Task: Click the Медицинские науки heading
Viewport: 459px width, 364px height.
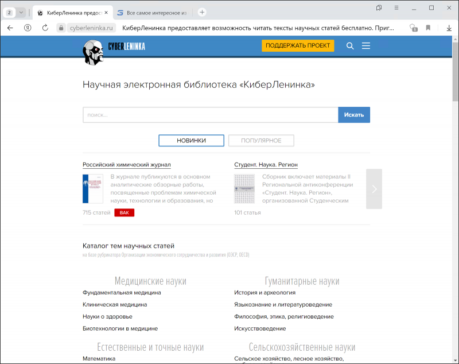Action: (150, 281)
